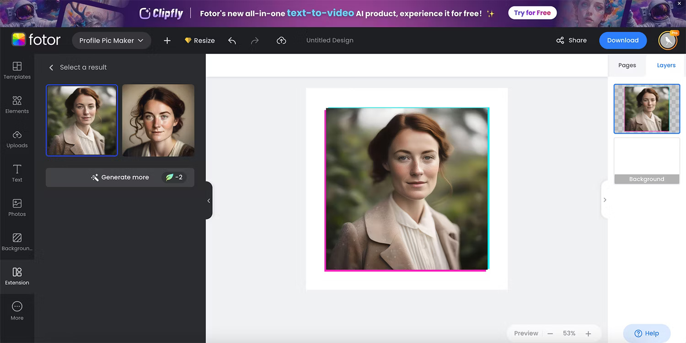Screen dimensions: 686x343
Task: Open the Uploads panel
Action: tap(17, 139)
